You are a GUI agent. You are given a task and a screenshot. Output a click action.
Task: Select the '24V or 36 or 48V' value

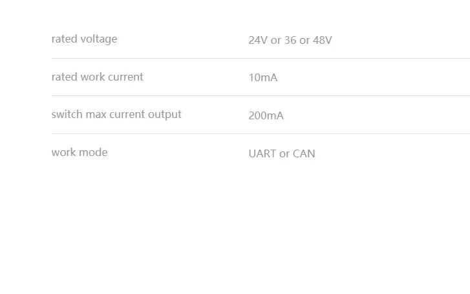point(290,41)
